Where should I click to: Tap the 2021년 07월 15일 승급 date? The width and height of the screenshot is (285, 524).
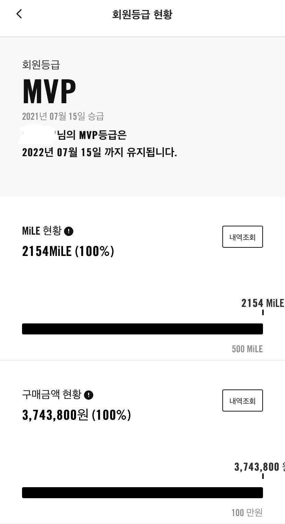pos(63,116)
